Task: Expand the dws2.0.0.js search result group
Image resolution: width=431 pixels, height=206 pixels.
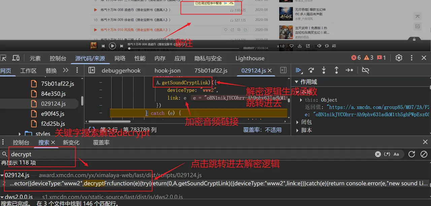Action: tap(2, 197)
